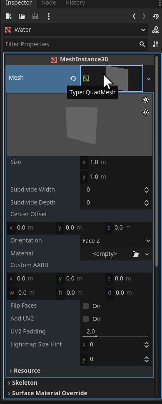Open the Mesh resource dropdown arrow
The image size is (162, 404).
(x=149, y=79)
